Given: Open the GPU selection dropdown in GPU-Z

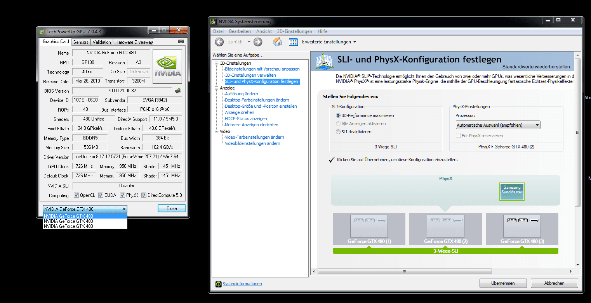Looking at the screenshot, I should pos(85,209).
